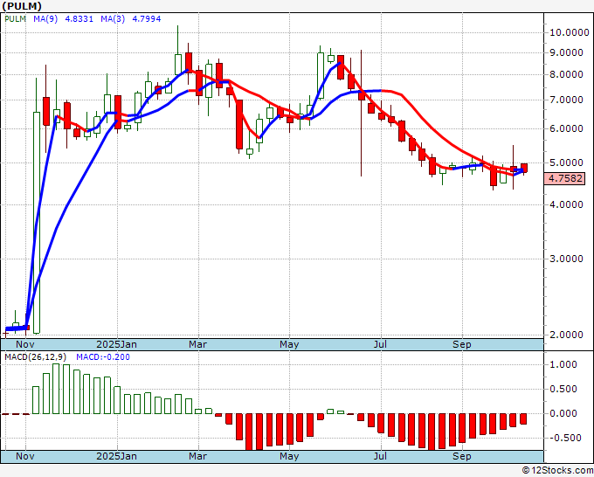Click the PULM legend label

tap(15, 18)
